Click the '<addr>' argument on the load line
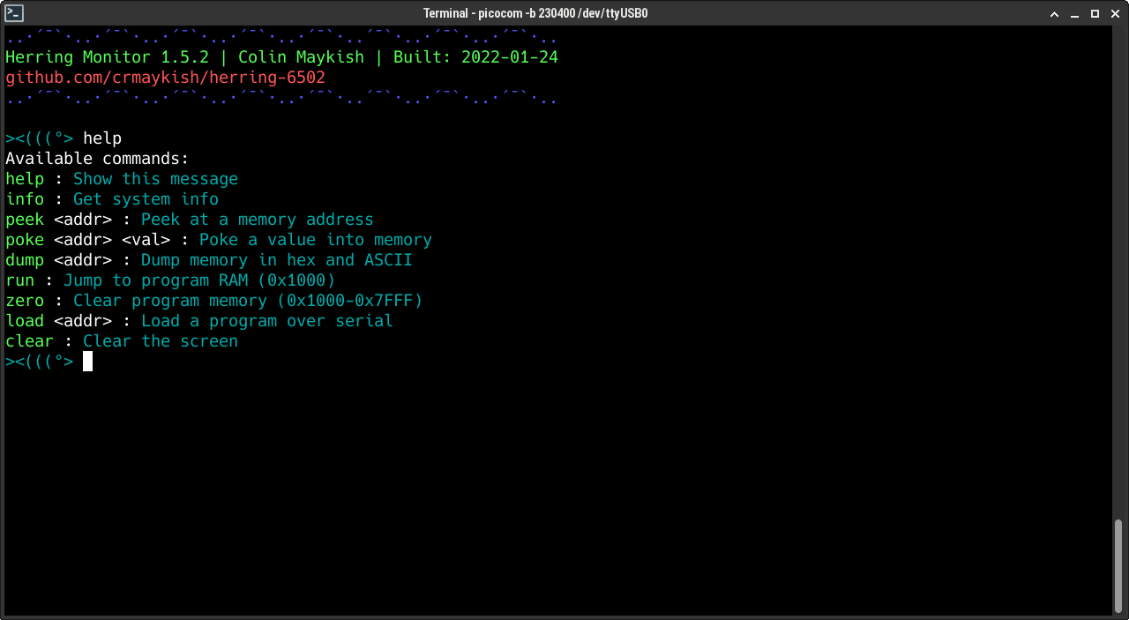 [x=83, y=321]
